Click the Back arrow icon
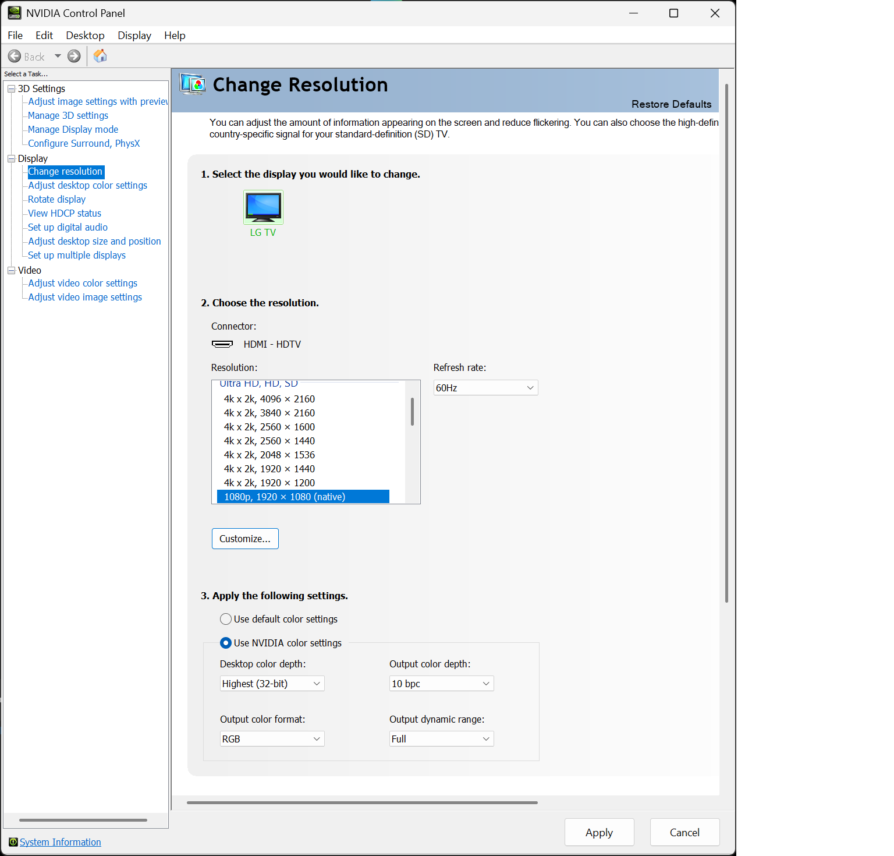 [x=15, y=56]
